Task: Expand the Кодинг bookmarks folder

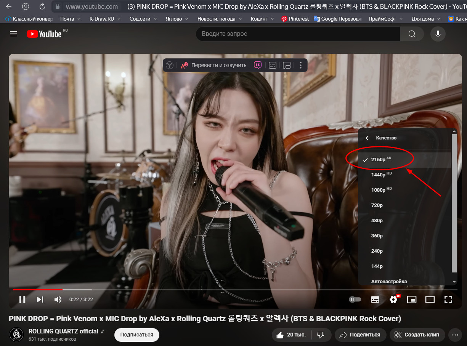Action: (263, 19)
